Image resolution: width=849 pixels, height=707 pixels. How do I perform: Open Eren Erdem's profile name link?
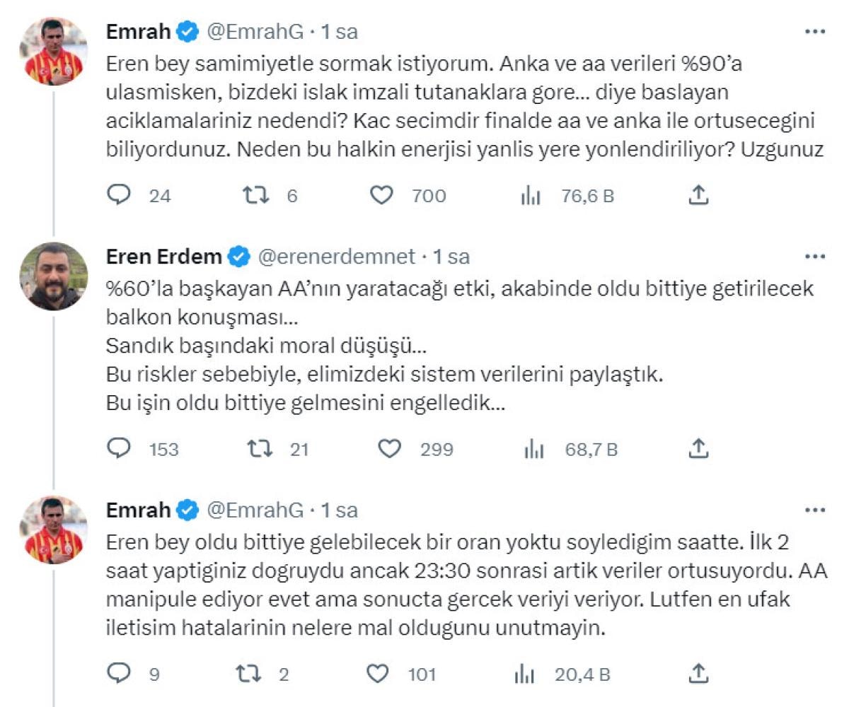pos(164,257)
